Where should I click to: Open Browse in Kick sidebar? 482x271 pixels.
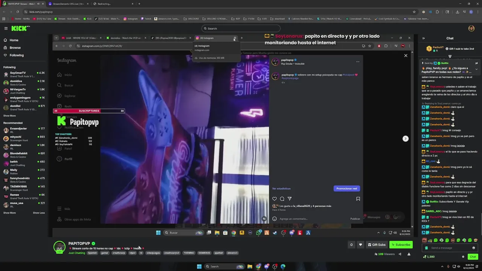15,48
